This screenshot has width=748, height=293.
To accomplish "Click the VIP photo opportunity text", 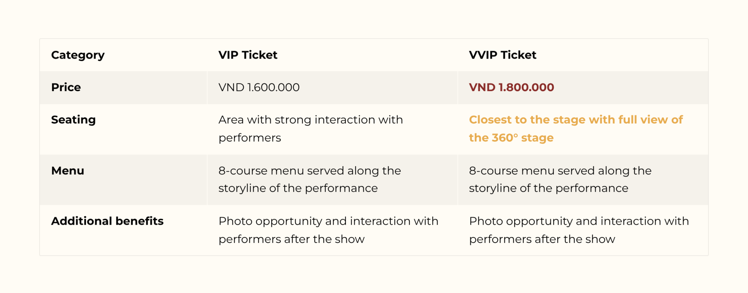I will 328,221.
